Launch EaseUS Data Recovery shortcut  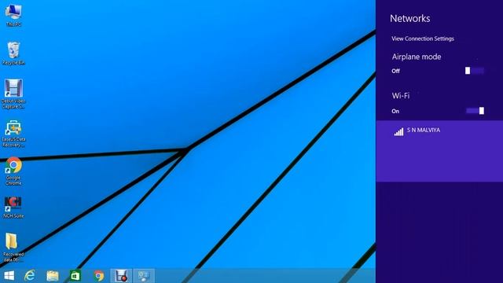point(13,133)
